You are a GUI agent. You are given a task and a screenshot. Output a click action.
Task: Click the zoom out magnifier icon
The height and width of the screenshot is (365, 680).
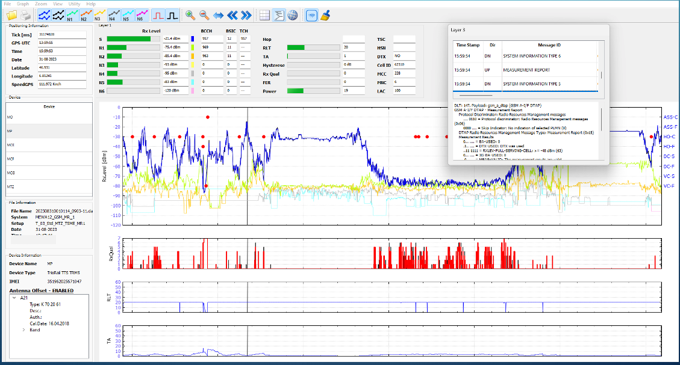click(x=204, y=16)
